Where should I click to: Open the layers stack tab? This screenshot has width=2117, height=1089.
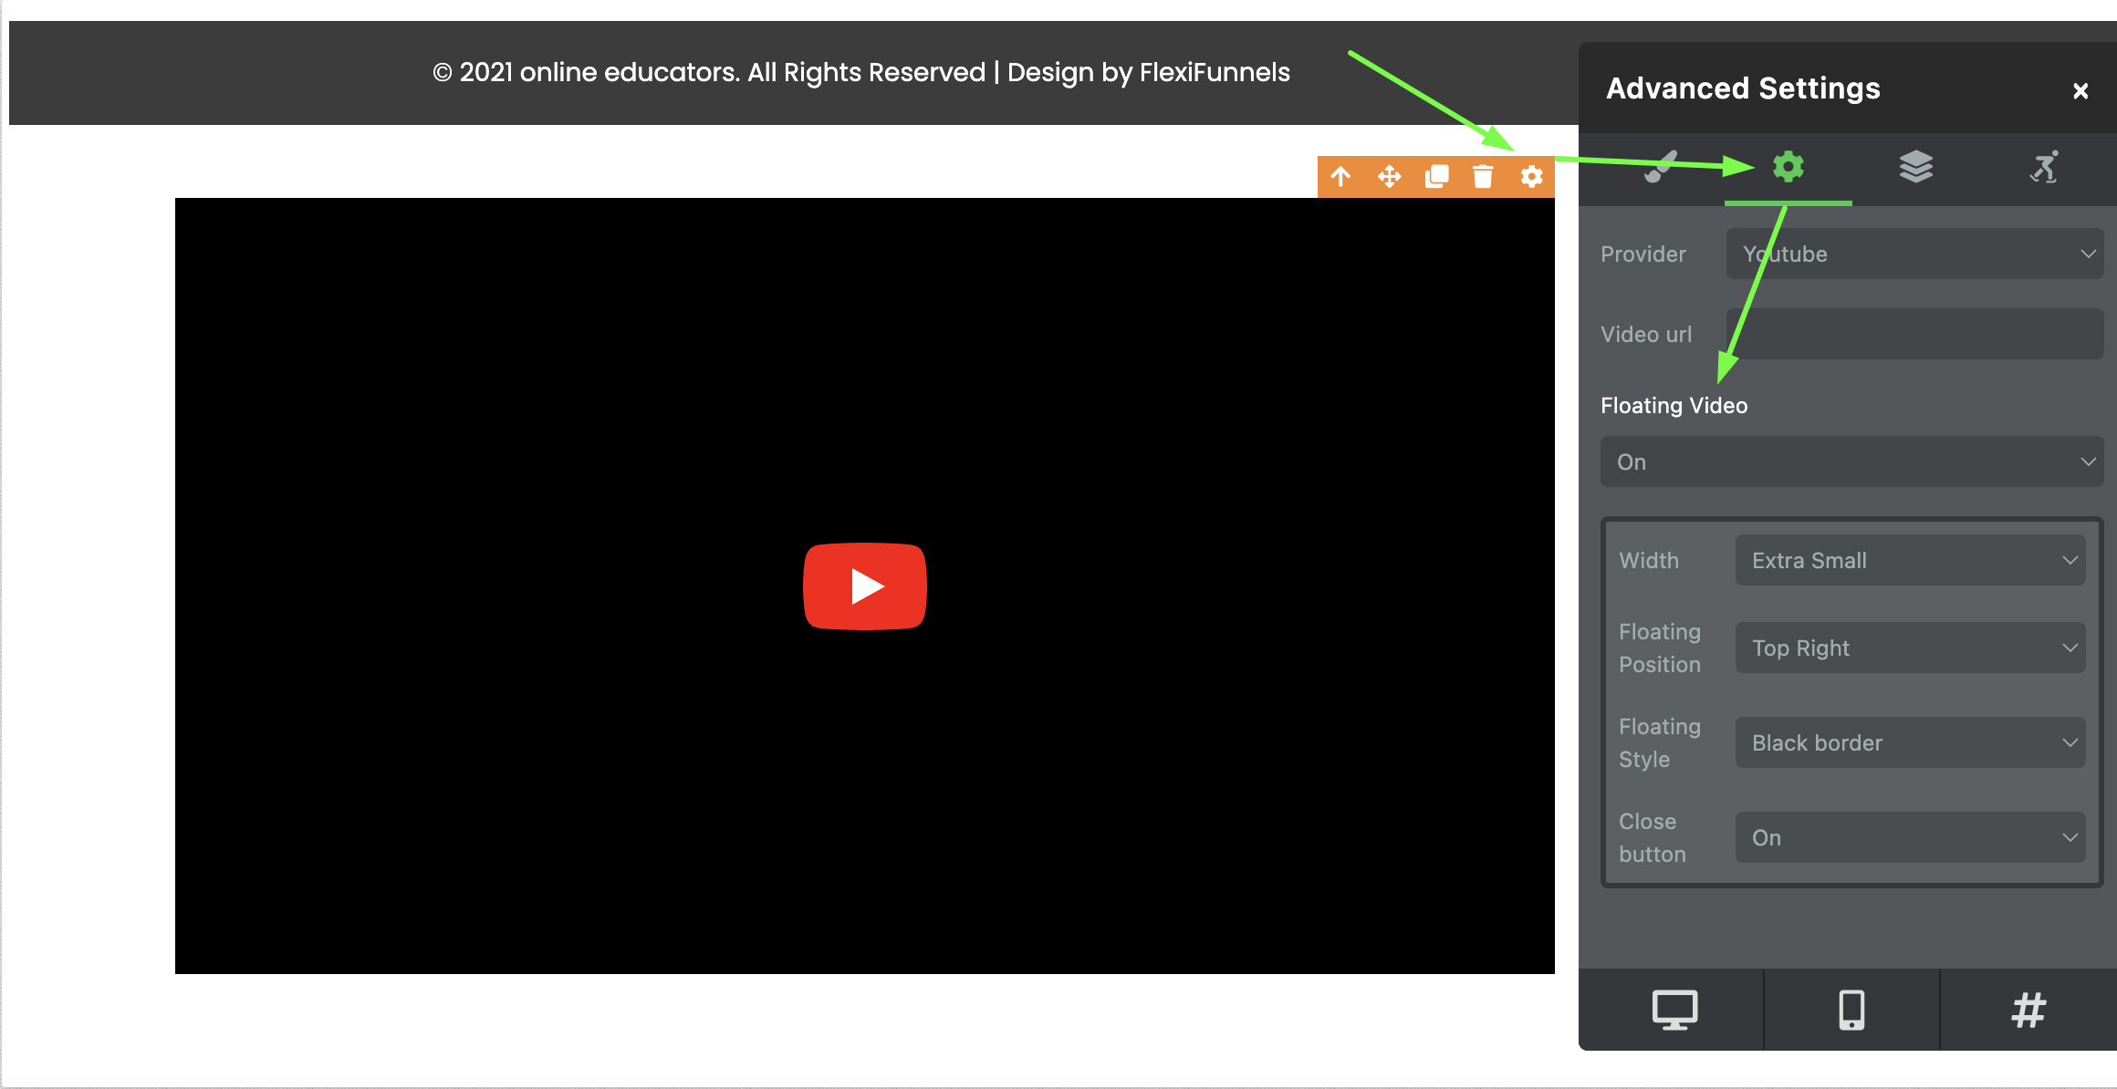(1915, 167)
